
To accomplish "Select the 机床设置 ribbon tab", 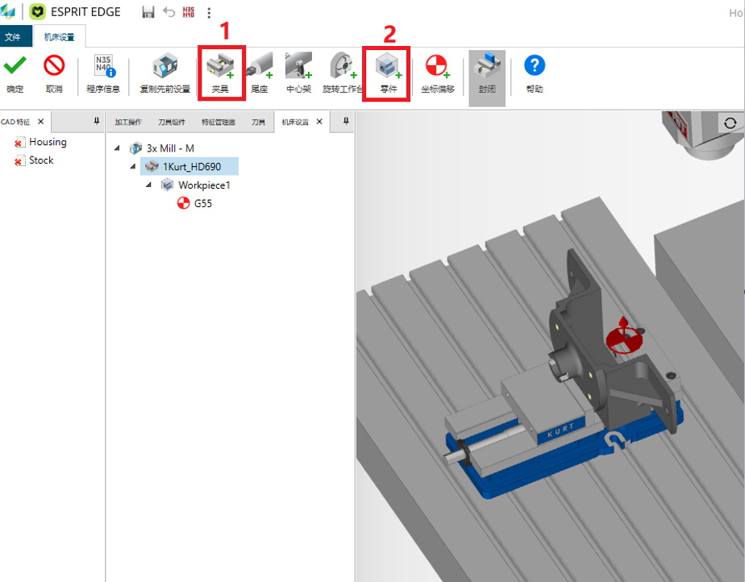I will [60, 36].
